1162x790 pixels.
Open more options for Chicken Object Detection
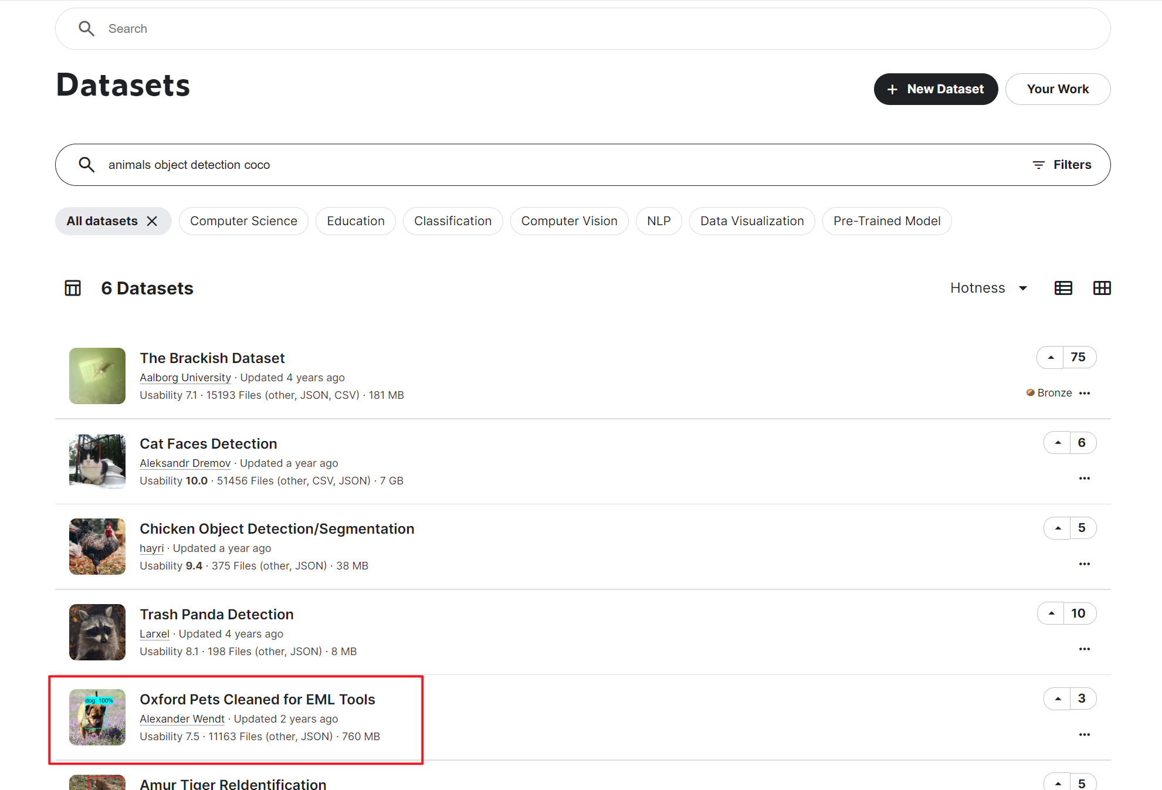pyautogui.click(x=1084, y=564)
